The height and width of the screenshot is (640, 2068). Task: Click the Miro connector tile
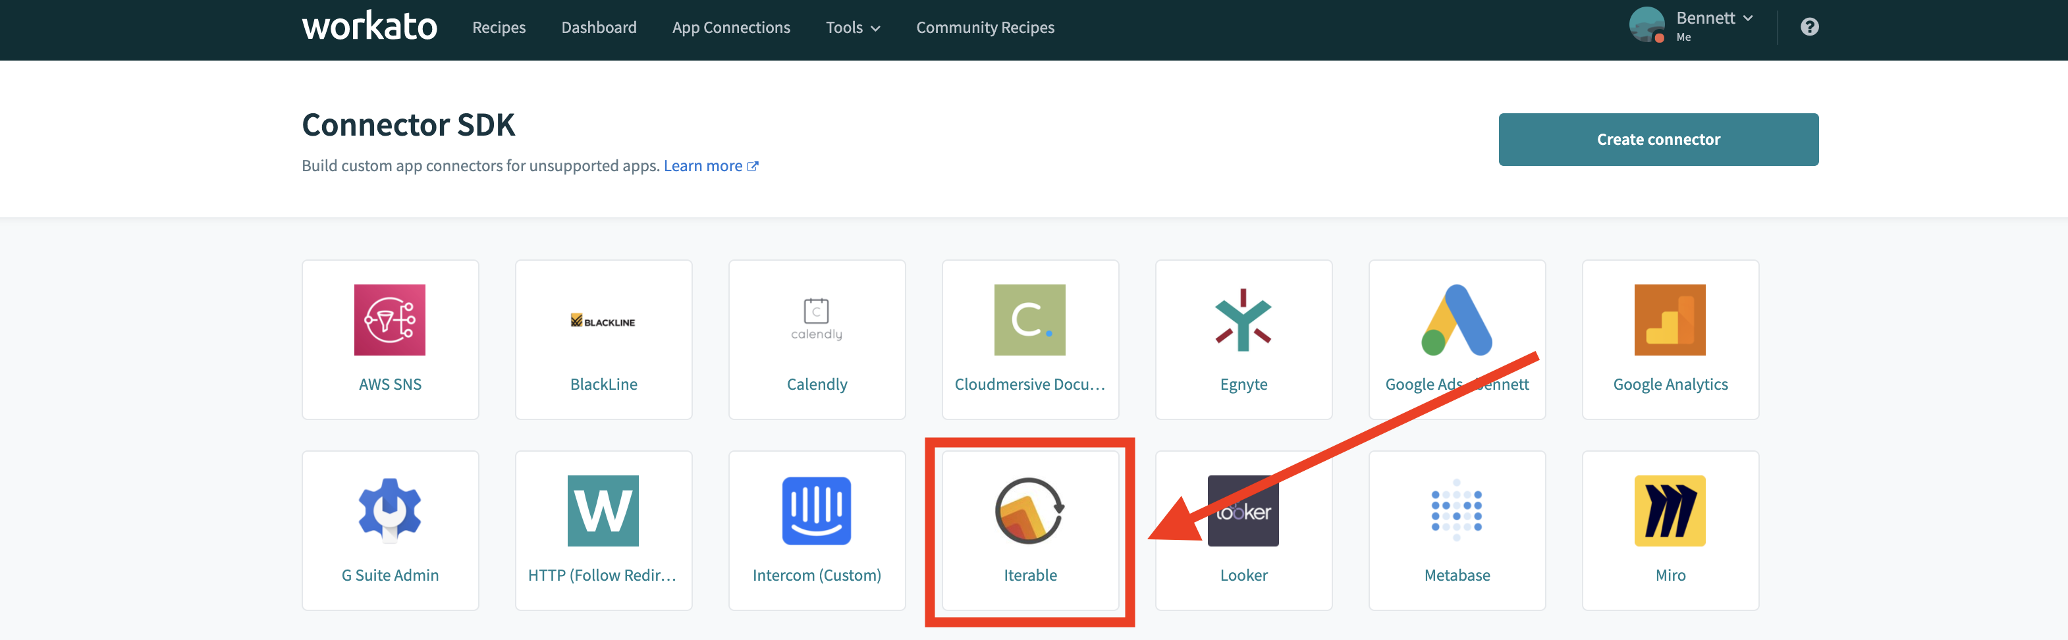click(1671, 530)
